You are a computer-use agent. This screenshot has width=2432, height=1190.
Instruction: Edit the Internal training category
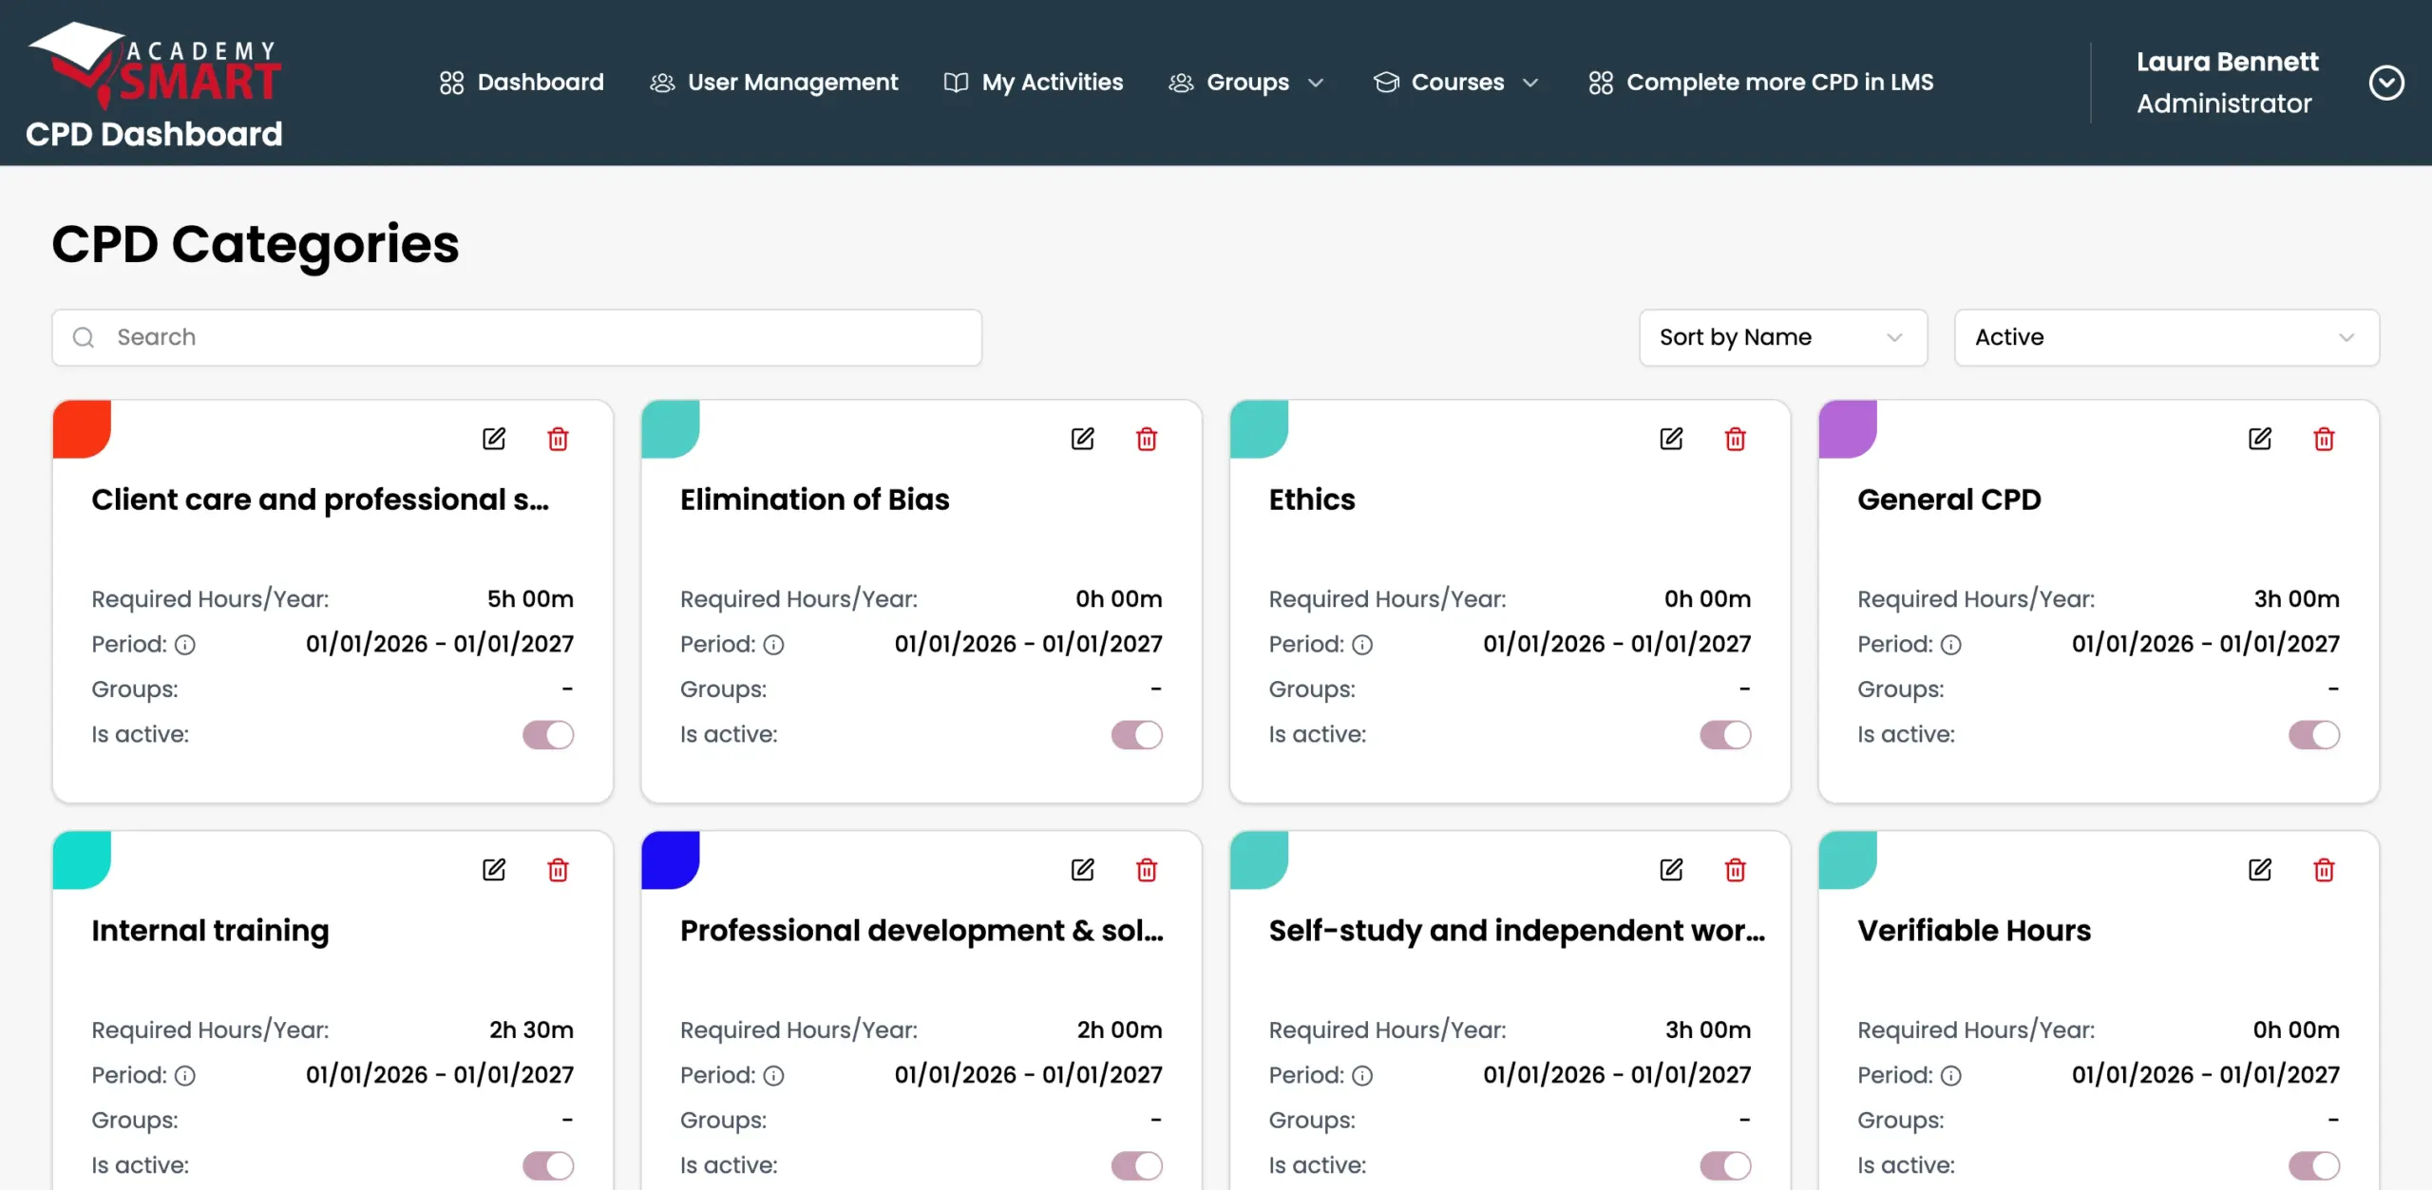click(494, 870)
